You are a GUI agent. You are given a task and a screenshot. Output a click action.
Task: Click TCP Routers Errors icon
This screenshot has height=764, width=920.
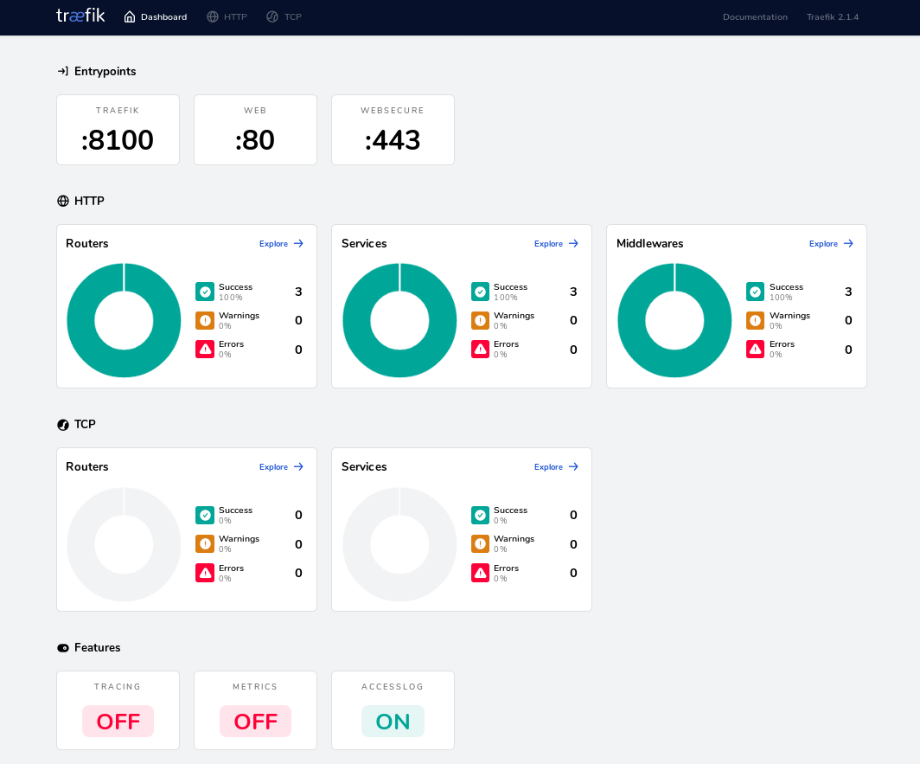click(x=205, y=573)
